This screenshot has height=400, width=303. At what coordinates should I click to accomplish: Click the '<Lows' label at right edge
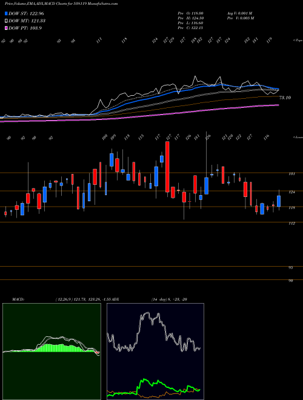(298, 138)
